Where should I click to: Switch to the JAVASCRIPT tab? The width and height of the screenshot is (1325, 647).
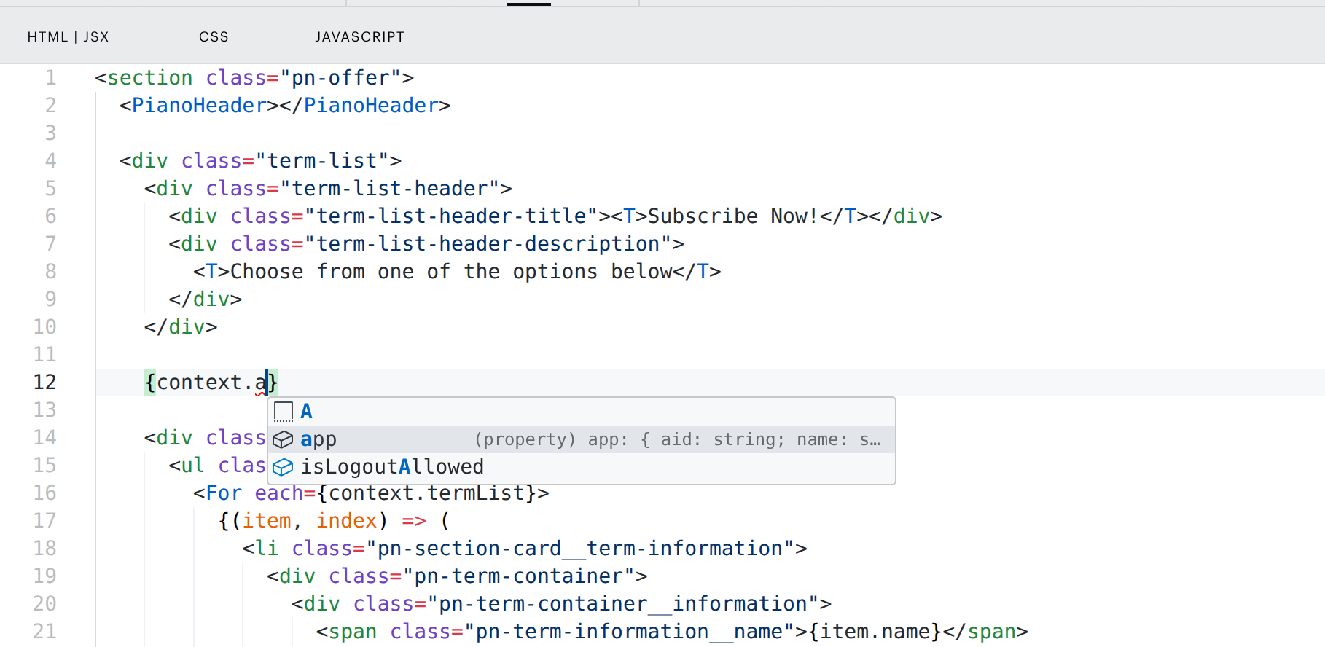pyautogui.click(x=359, y=36)
